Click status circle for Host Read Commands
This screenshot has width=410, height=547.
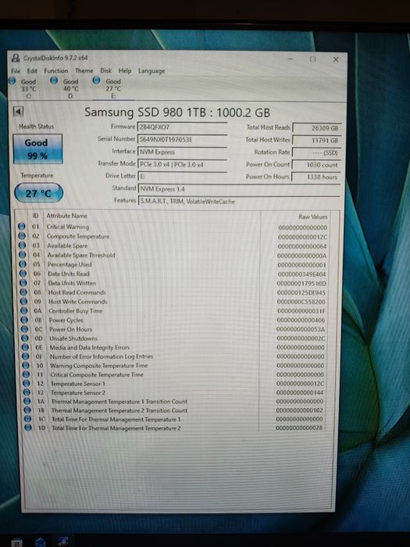point(23,292)
